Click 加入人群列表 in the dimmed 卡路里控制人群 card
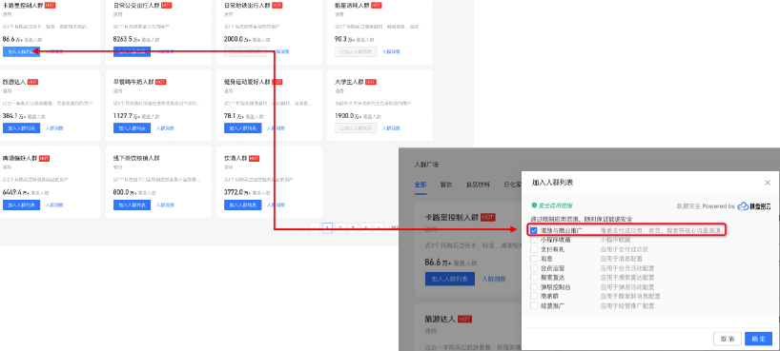 [450, 279]
